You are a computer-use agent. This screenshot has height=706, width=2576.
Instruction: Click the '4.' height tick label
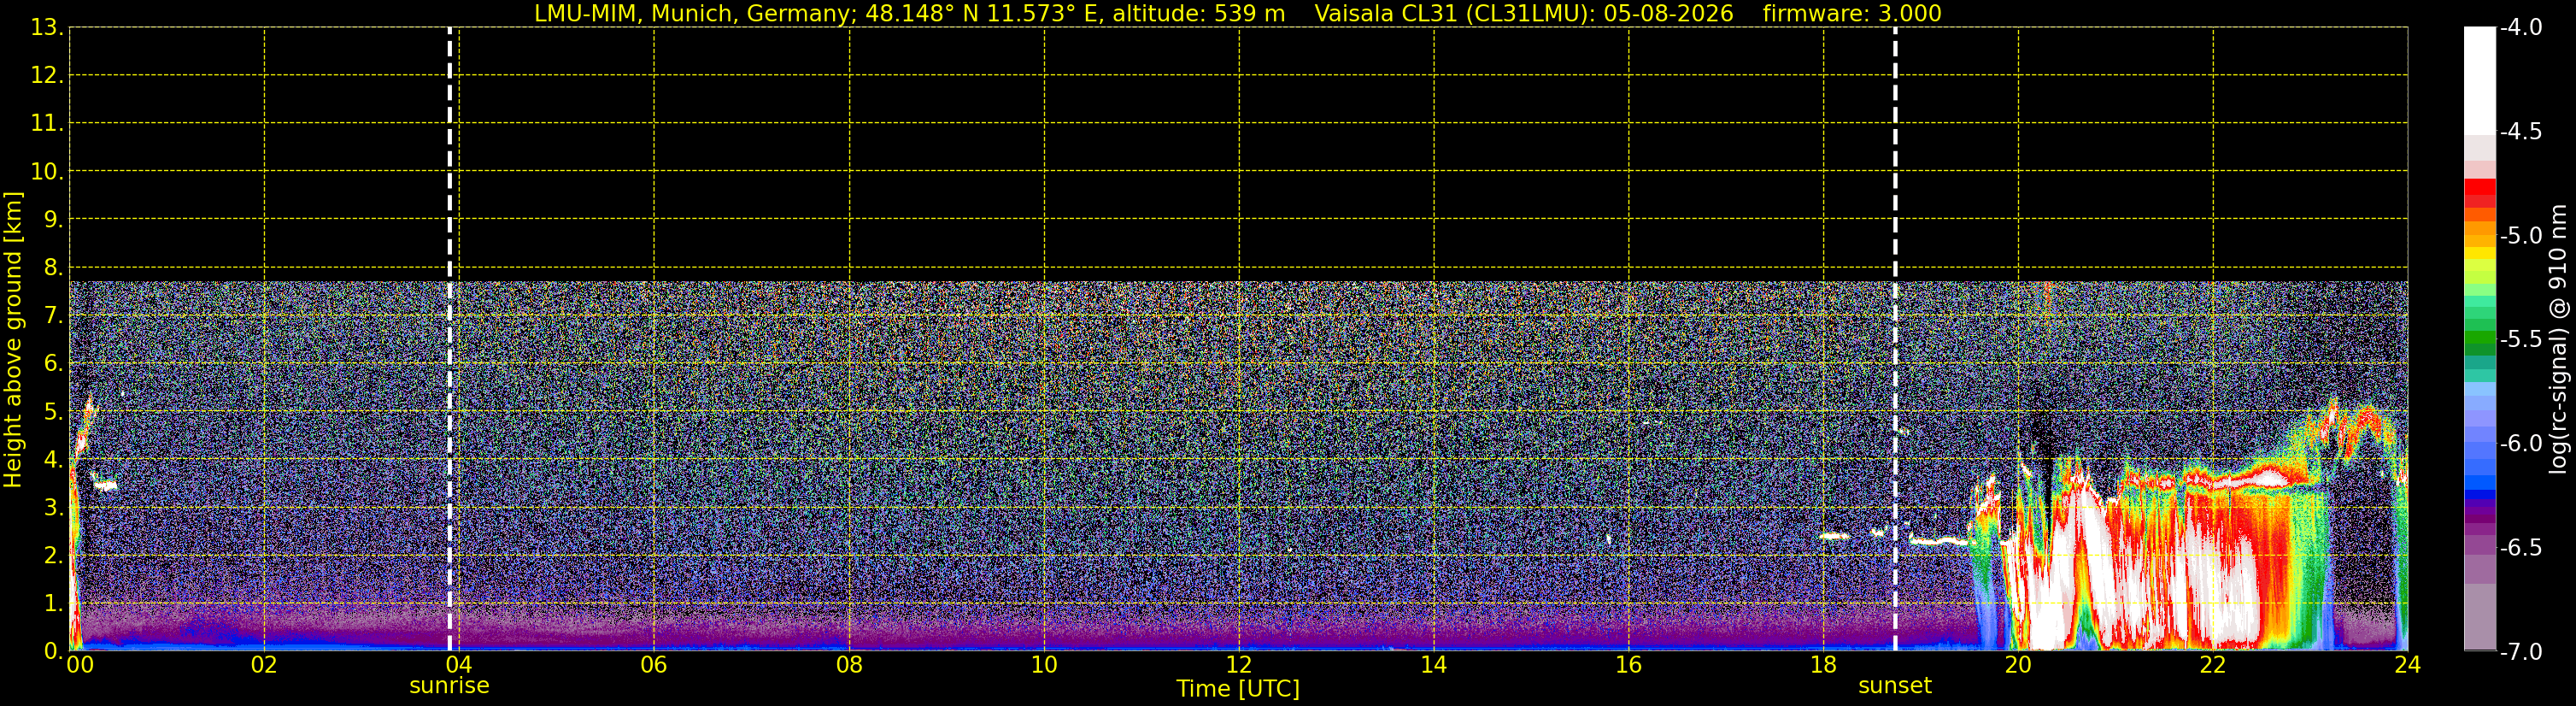(53, 459)
